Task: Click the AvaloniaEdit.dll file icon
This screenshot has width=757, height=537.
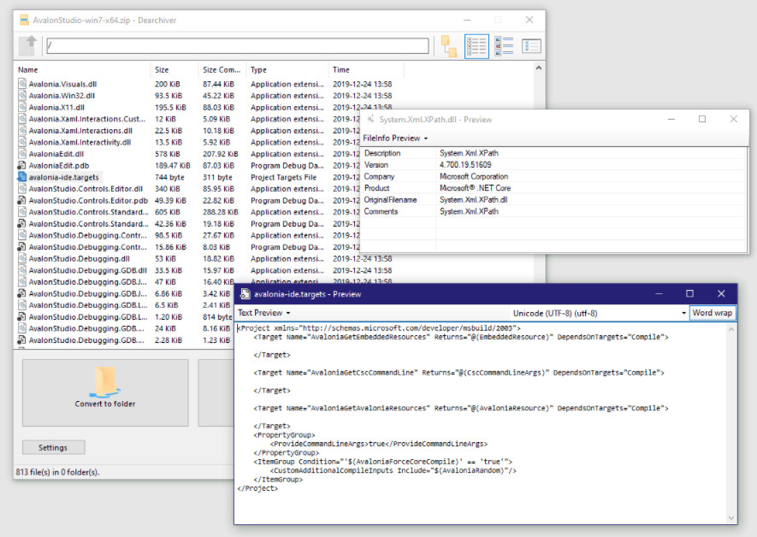Action: [21, 153]
